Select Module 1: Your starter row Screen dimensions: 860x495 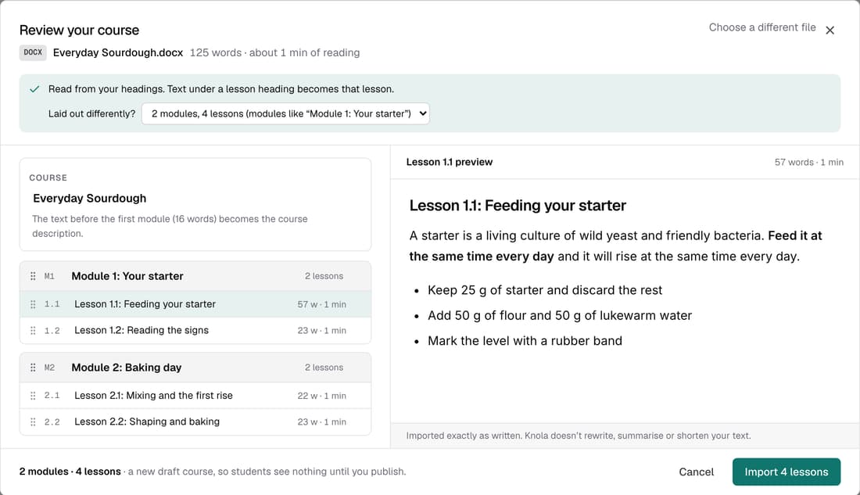(x=195, y=276)
